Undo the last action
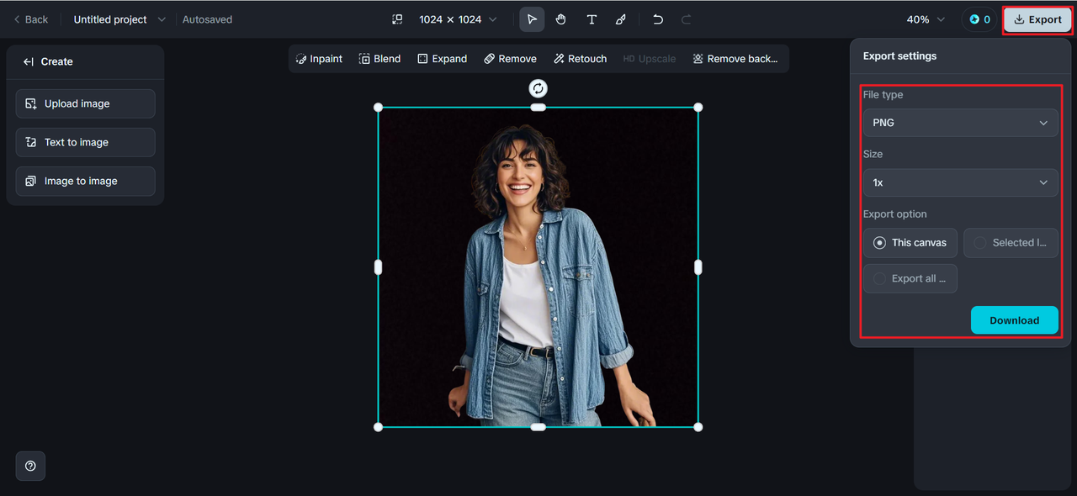Screen dimensions: 1077x496 tap(658, 19)
